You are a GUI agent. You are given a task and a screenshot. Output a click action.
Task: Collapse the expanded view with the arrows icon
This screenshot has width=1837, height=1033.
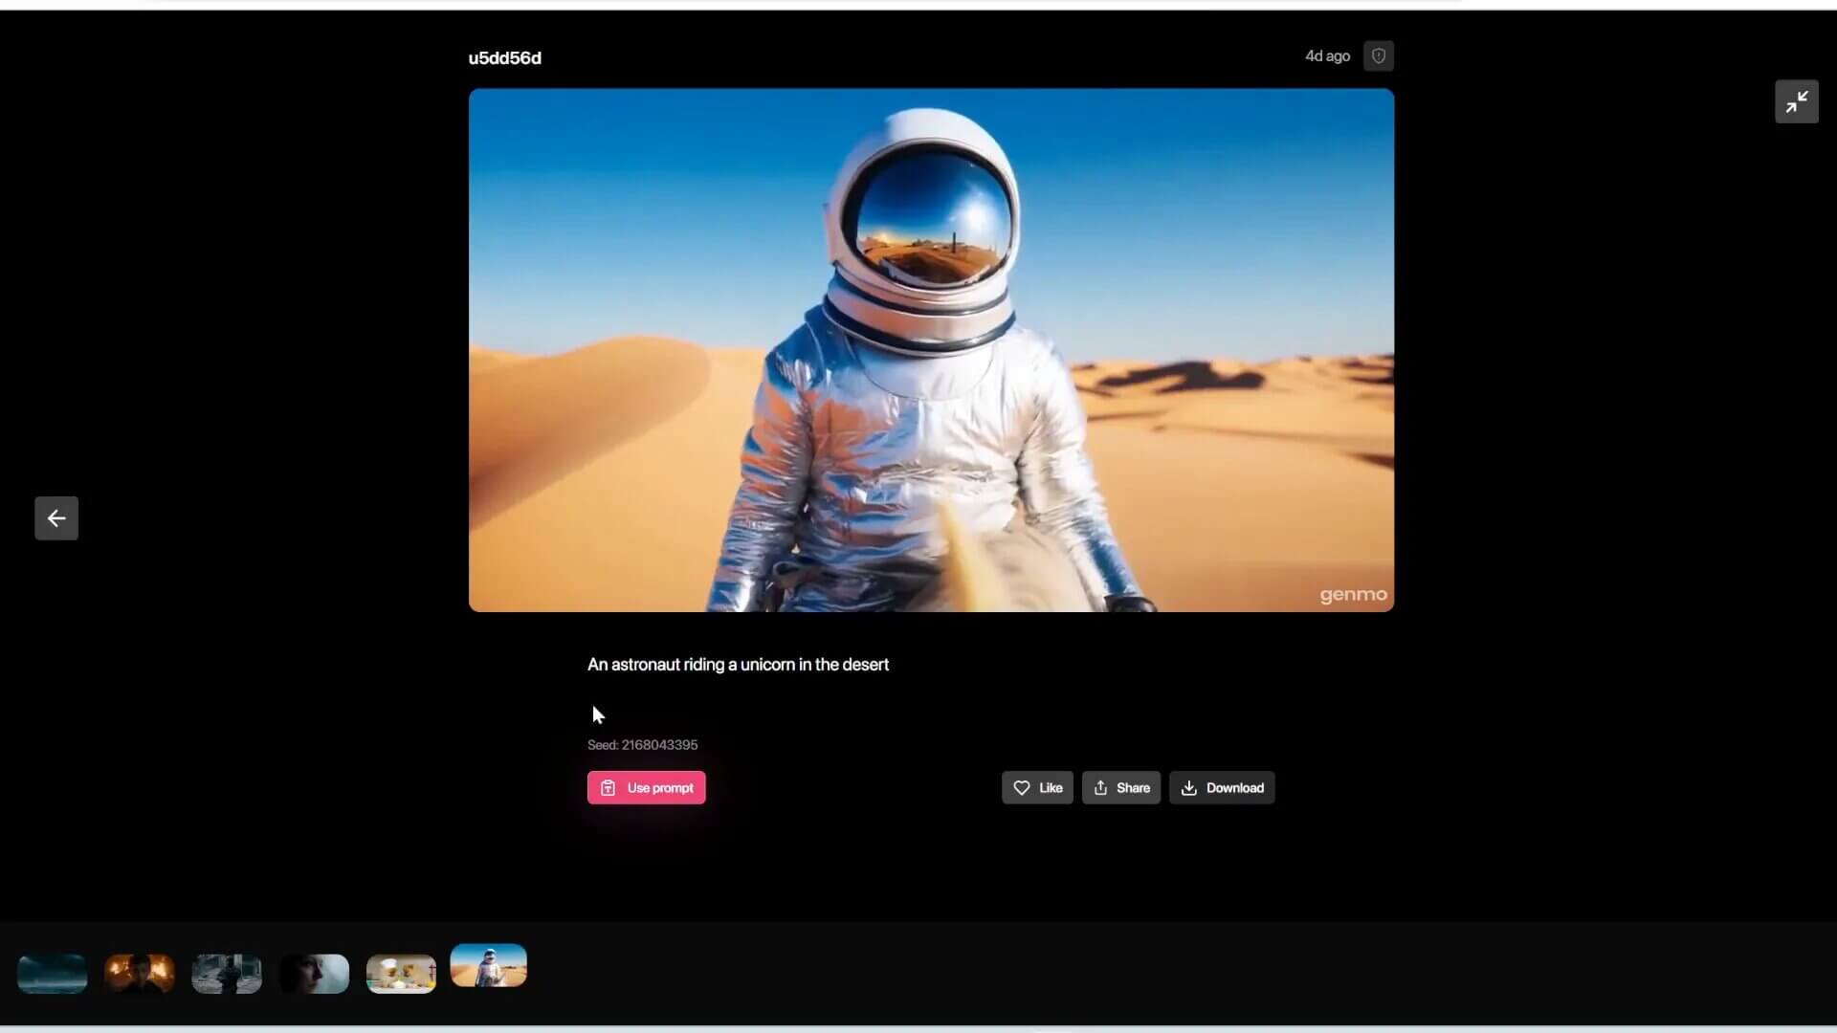click(1797, 101)
